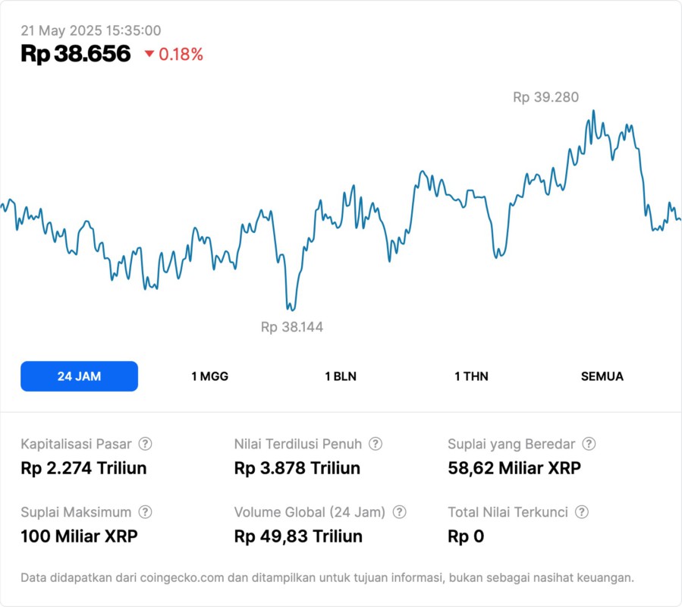Click the Rp 39.280 high price label

545,97
